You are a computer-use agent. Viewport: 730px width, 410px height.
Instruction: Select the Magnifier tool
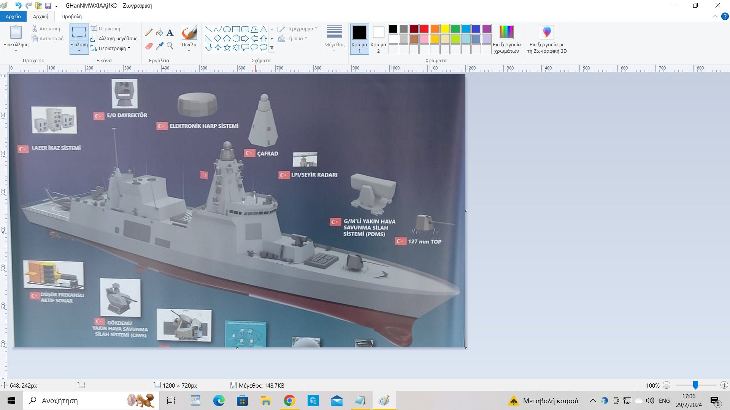[x=170, y=46]
